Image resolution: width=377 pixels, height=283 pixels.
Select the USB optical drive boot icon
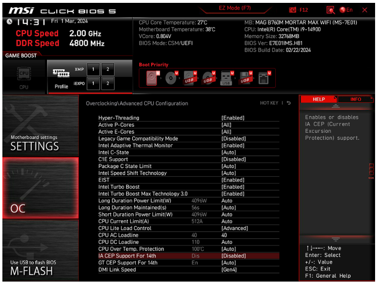[208, 78]
